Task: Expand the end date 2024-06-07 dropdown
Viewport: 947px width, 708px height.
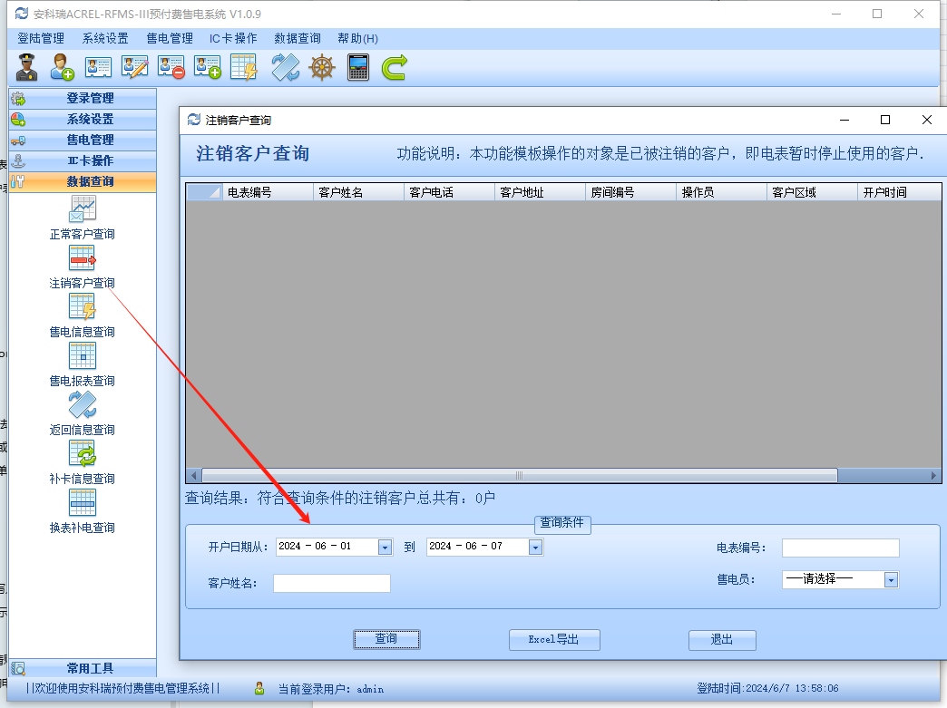Action: point(535,547)
